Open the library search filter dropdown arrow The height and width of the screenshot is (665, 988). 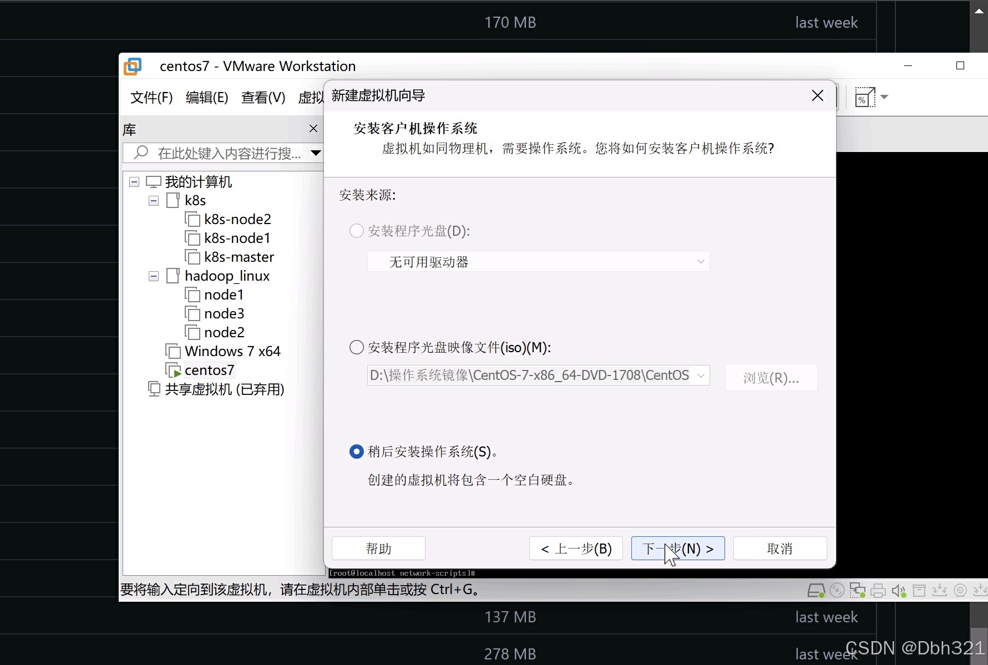click(x=316, y=153)
